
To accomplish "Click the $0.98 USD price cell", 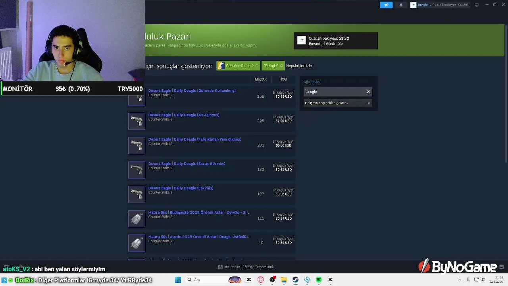I will (x=283, y=194).
